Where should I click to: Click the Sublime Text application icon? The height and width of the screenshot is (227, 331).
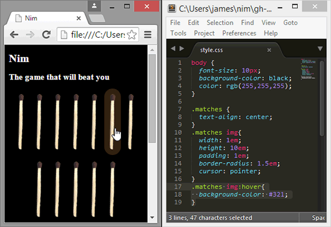[x=172, y=8]
